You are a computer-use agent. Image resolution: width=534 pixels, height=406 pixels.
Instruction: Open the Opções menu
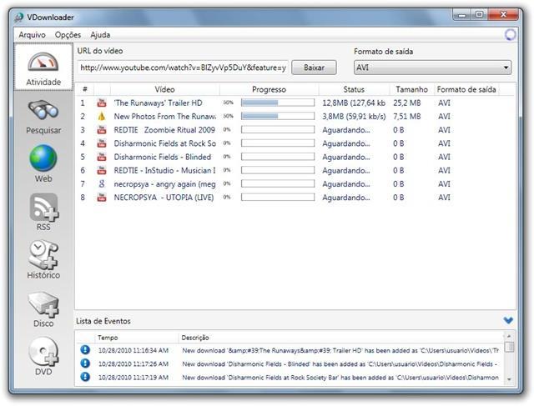coord(68,35)
